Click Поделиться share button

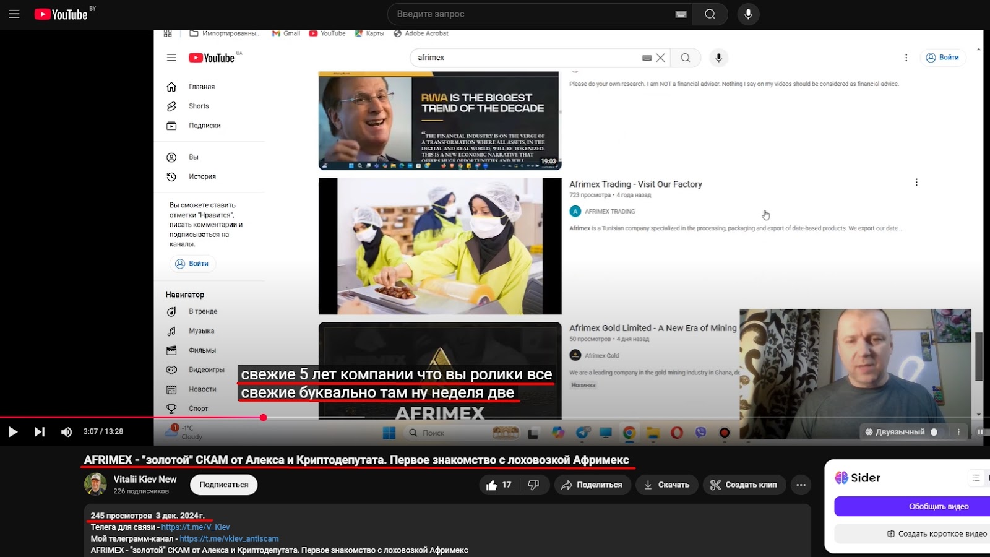coord(592,485)
